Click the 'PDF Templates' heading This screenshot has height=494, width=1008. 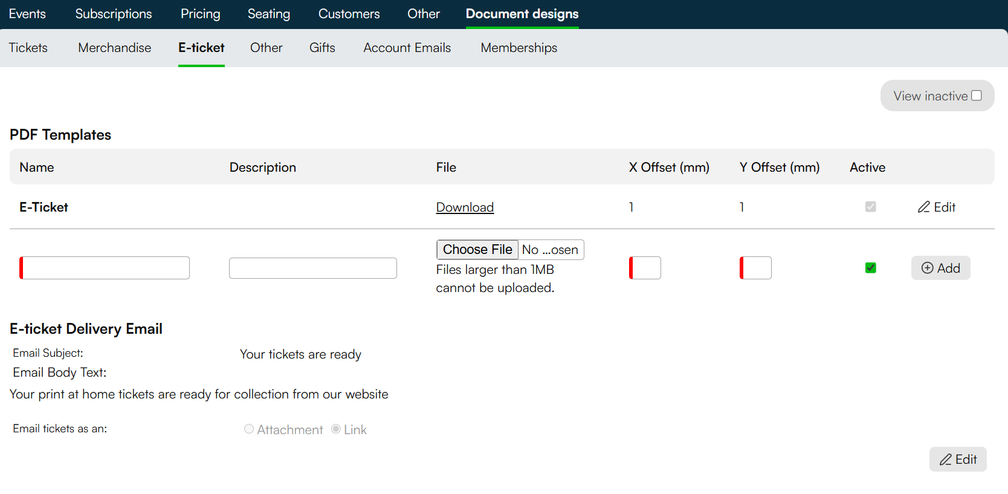[60, 135]
